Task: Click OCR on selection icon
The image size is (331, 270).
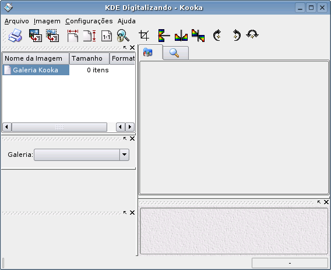Action: click(x=52, y=36)
